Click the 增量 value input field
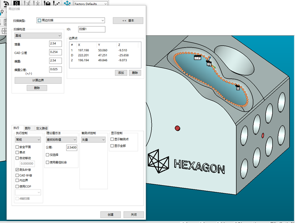Screen dimensions: 295x223 pyautogui.click(x=58, y=44)
